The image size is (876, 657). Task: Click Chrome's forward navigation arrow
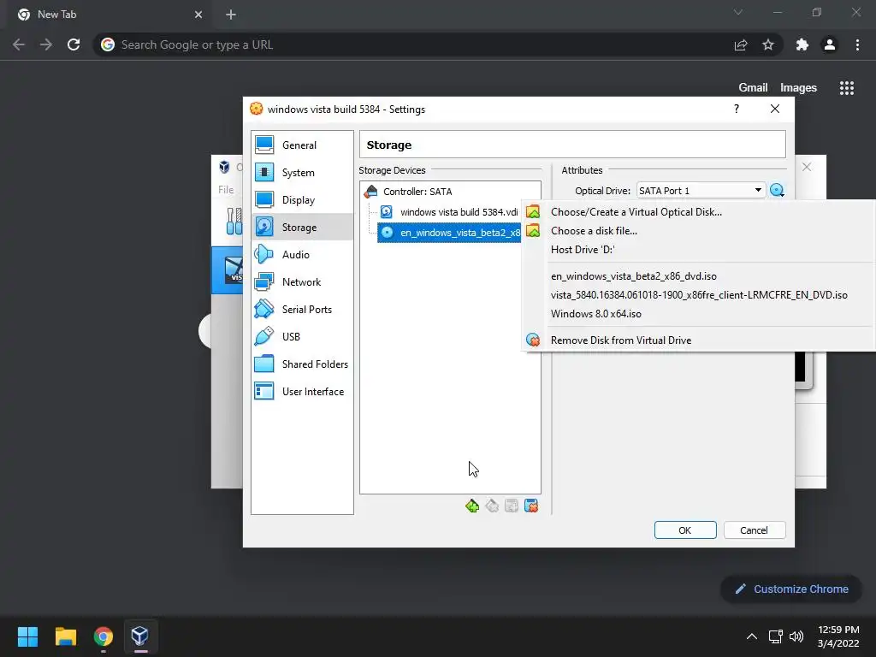coord(46,44)
